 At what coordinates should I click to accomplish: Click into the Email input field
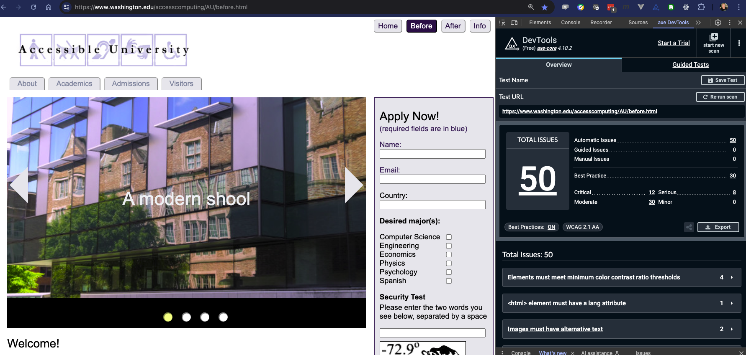[x=432, y=180]
